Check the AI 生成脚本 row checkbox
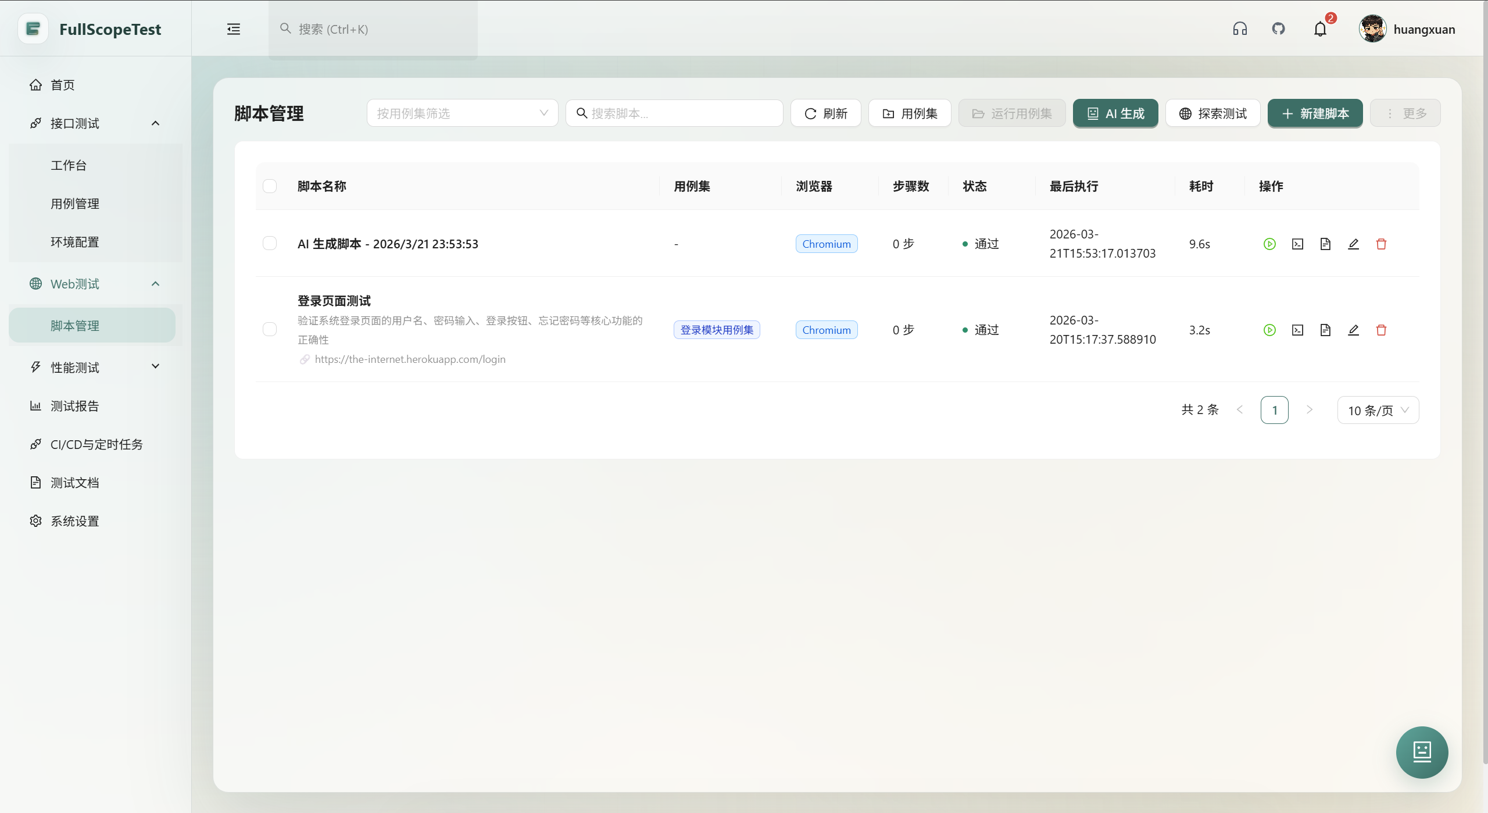Image resolution: width=1488 pixels, height=813 pixels. [270, 243]
